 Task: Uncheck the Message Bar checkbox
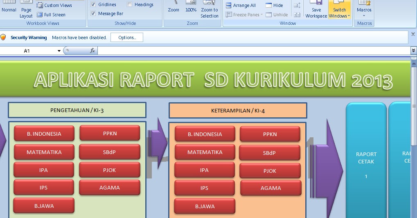click(93, 13)
